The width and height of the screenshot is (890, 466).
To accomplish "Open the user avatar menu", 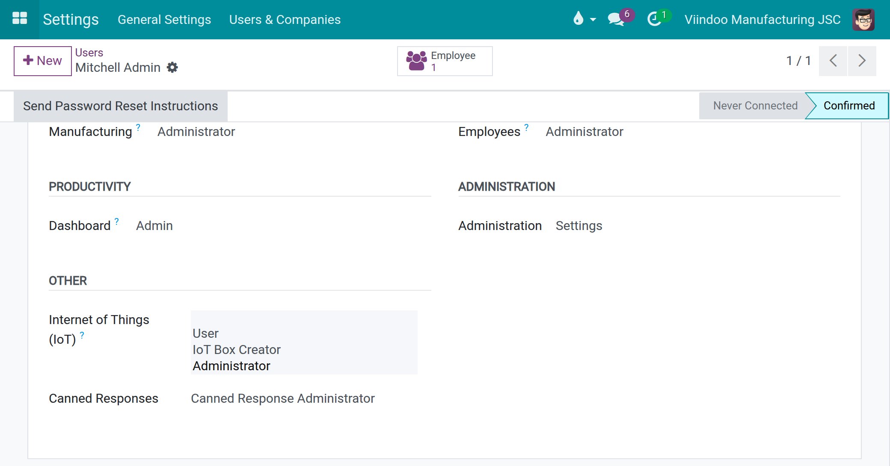I will pyautogui.click(x=863, y=20).
